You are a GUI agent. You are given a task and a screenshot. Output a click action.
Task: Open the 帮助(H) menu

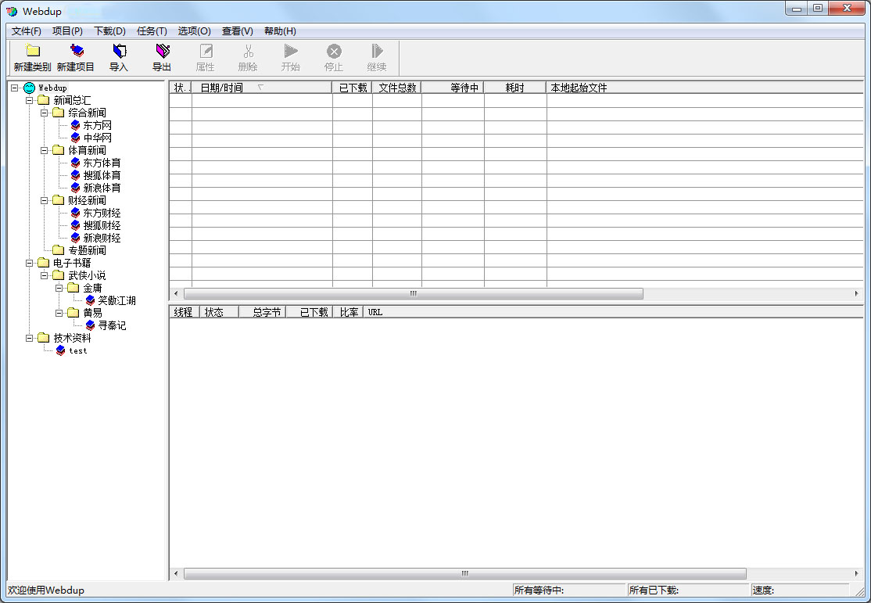[280, 31]
